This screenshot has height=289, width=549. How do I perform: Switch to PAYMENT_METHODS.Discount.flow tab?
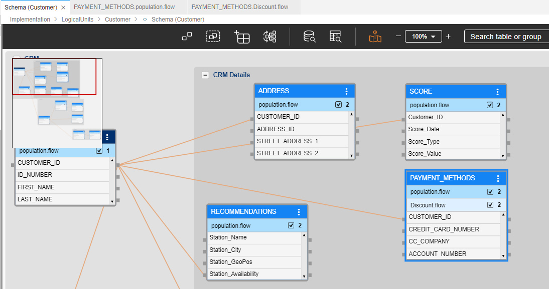click(x=240, y=7)
